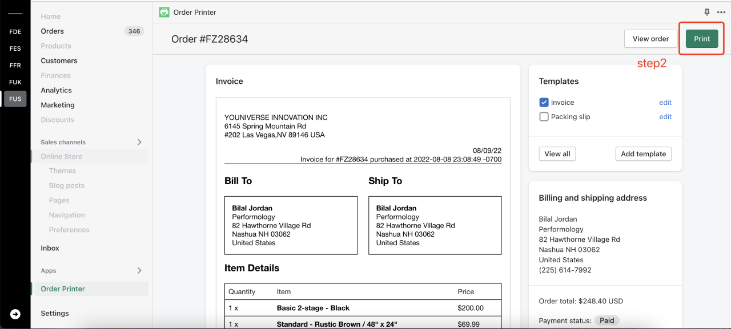This screenshot has width=731, height=329.
Task: Click the Order Printer app icon
Action: tap(164, 12)
